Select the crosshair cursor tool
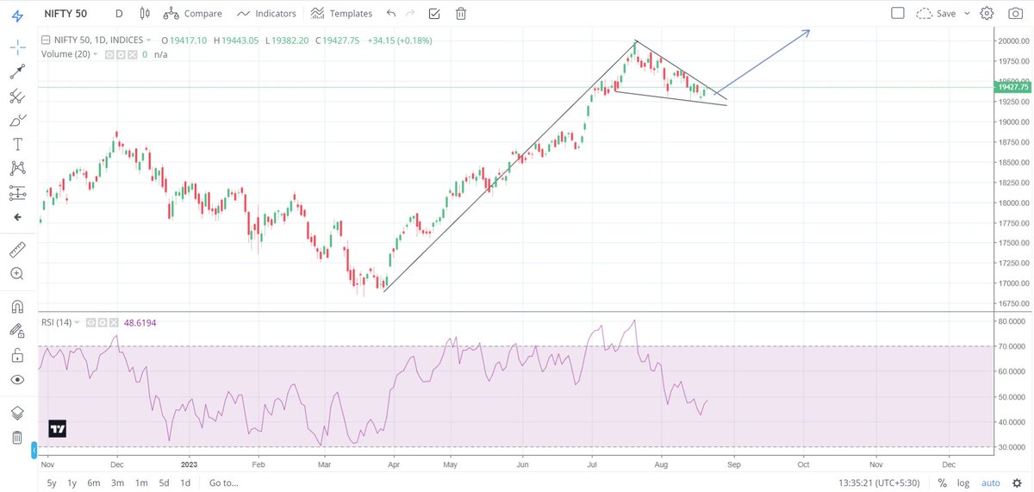This screenshot has height=492, width=1034. (16, 47)
